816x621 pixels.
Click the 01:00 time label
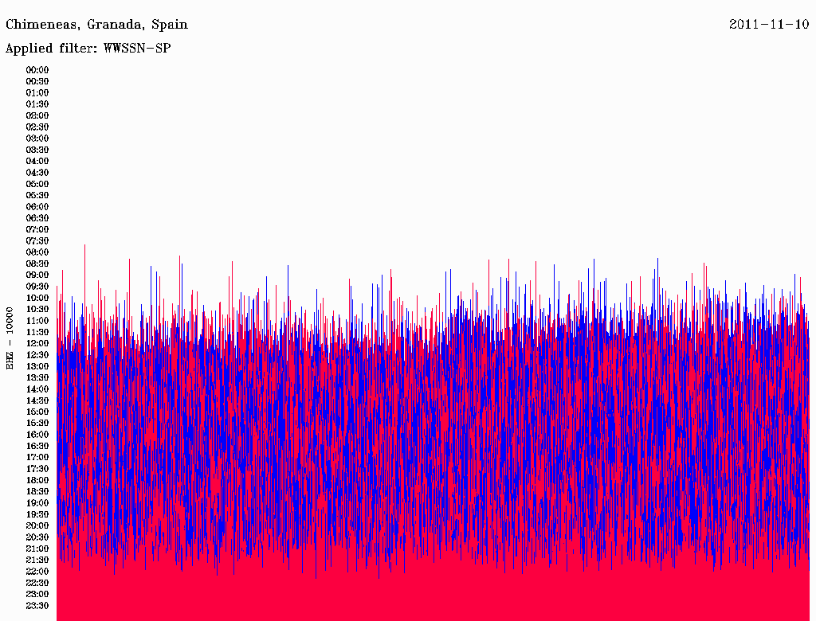[37, 92]
